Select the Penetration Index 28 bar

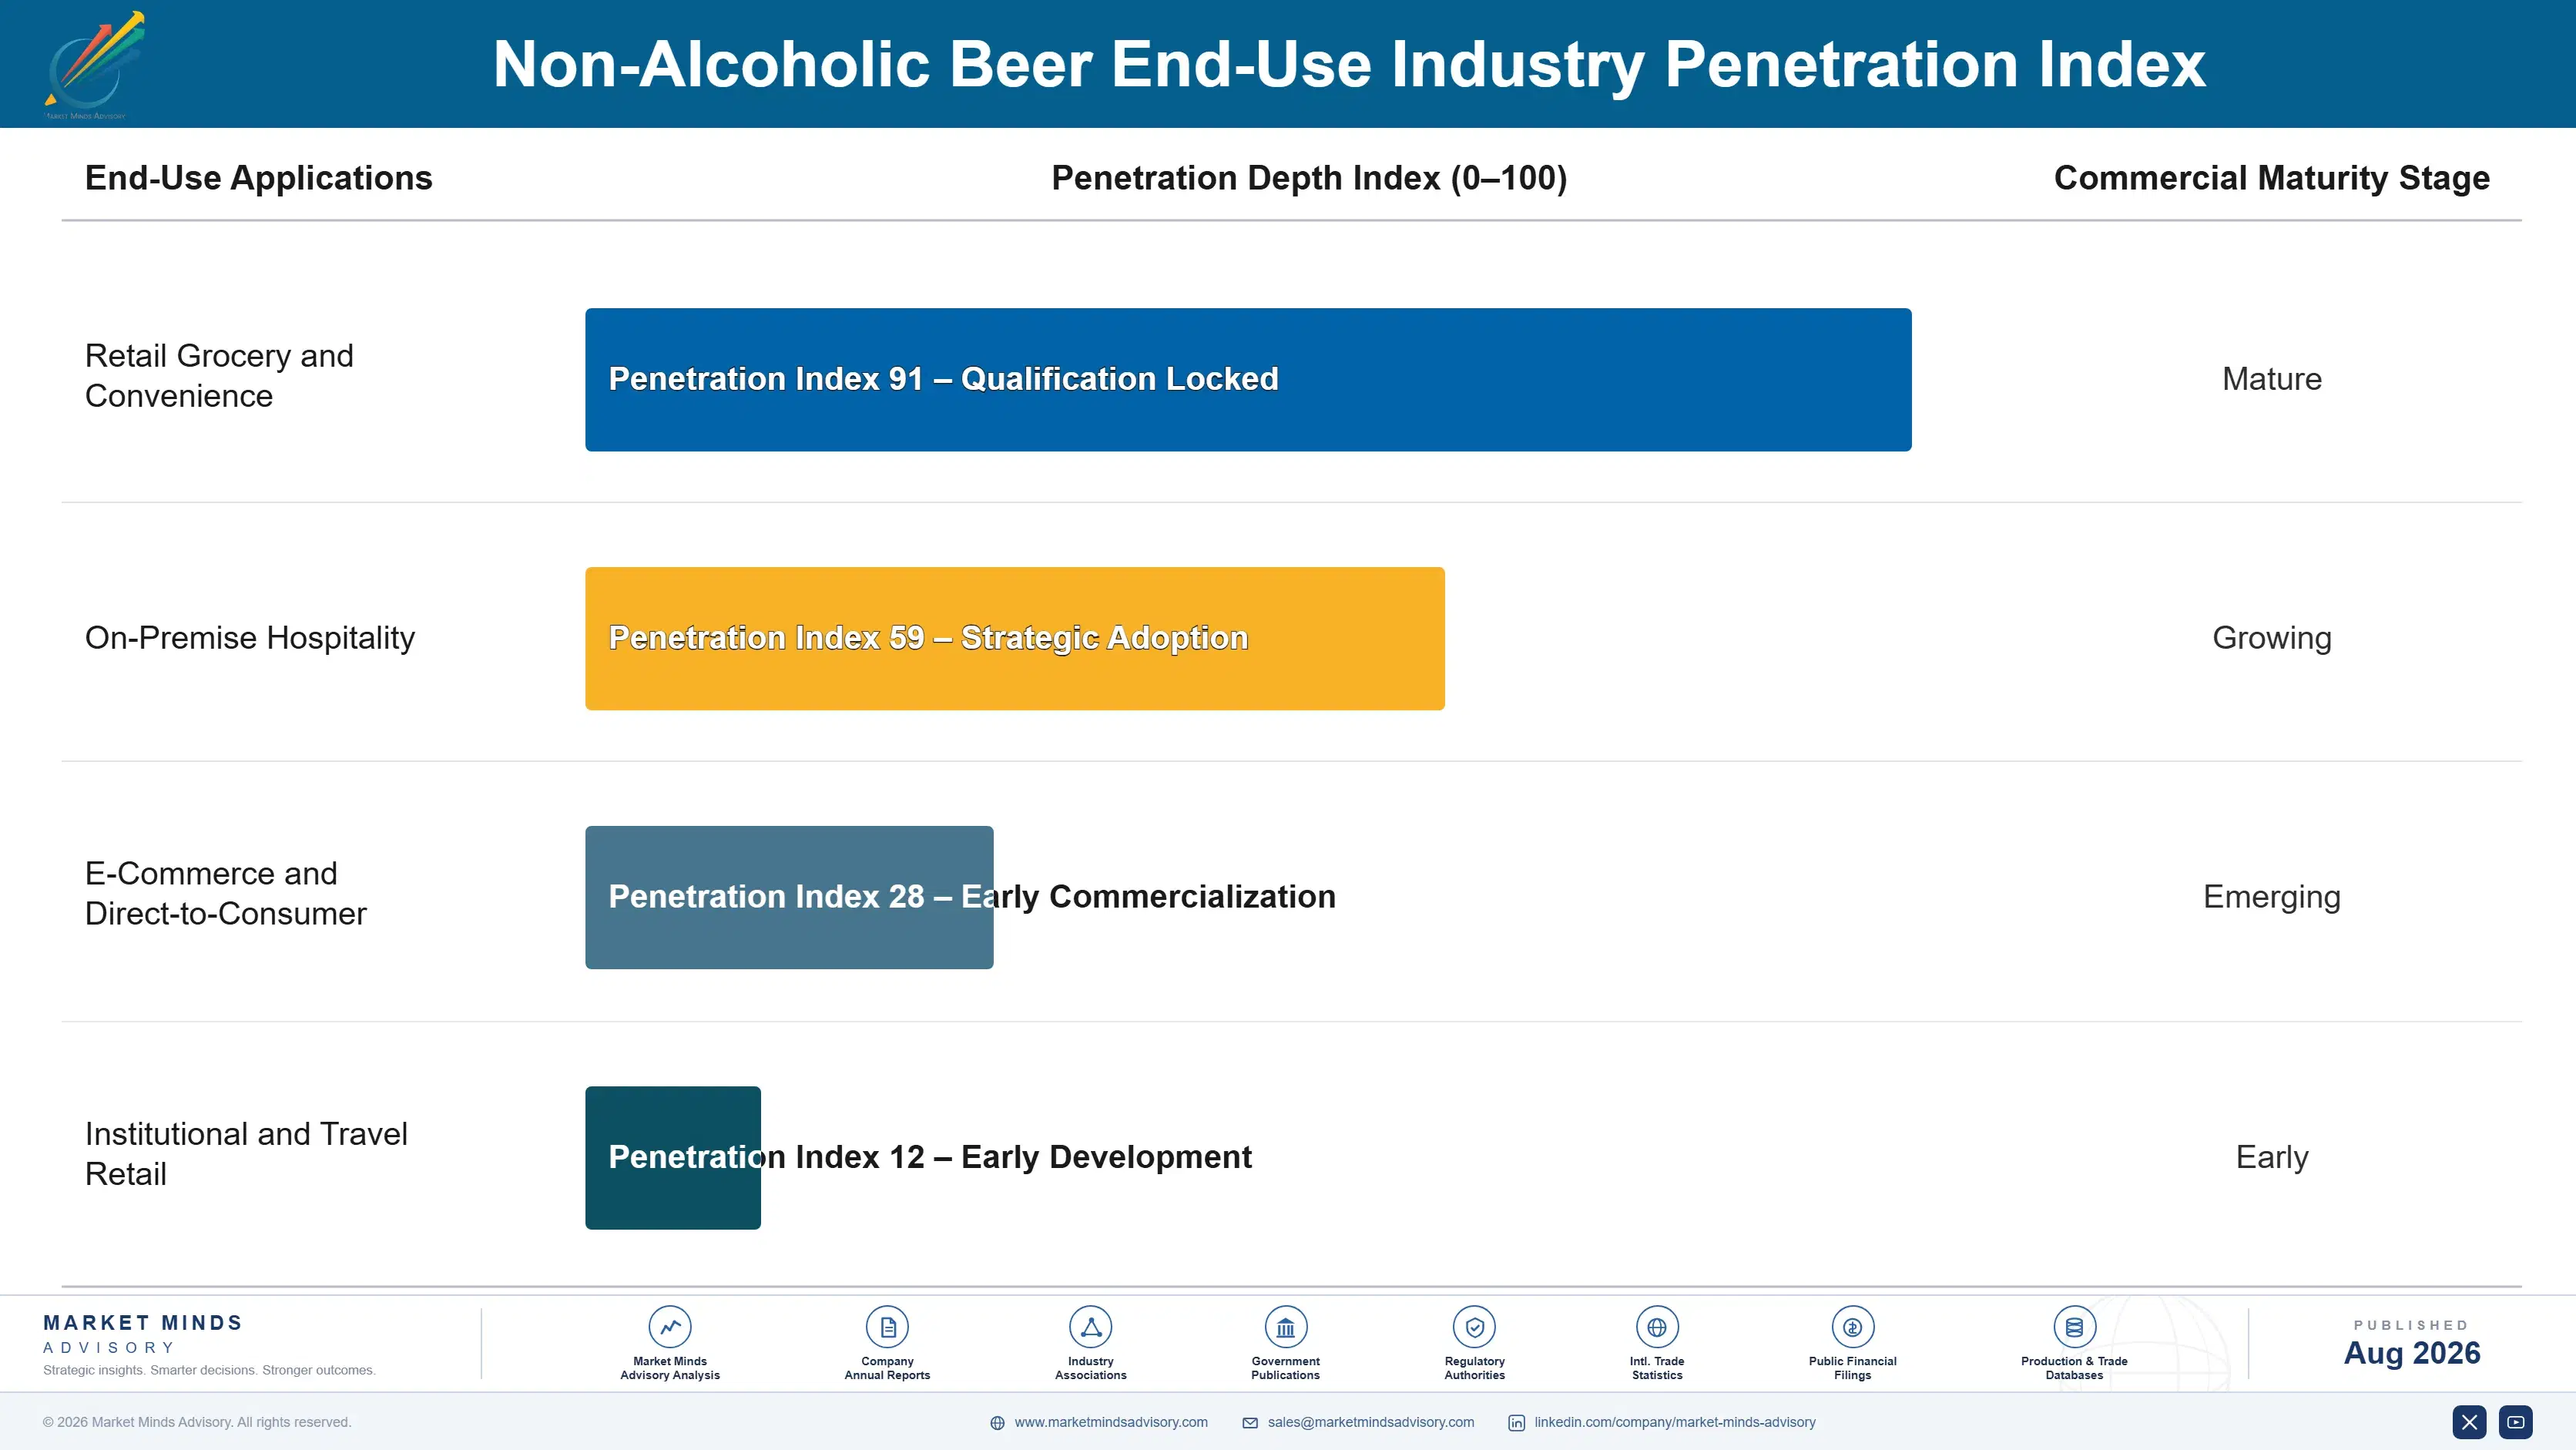coord(789,897)
